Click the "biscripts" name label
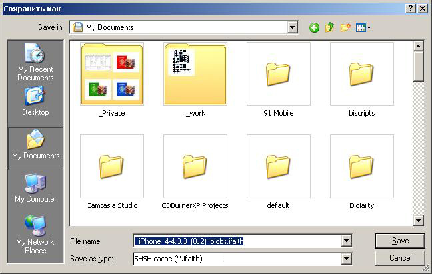 click(x=362, y=113)
